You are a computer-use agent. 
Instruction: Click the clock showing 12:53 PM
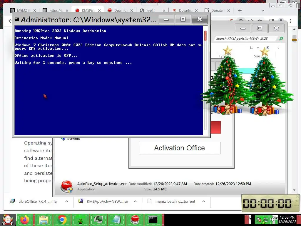point(287,217)
